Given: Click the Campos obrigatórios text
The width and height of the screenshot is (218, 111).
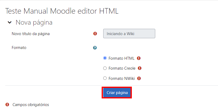Looking at the screenshot, I should click(x=31, y=105).
